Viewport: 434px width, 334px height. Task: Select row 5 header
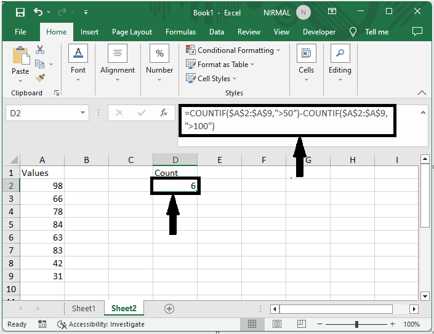(11, 225)
